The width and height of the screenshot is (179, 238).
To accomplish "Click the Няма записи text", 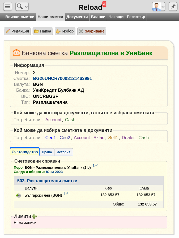I will point(25,223).
